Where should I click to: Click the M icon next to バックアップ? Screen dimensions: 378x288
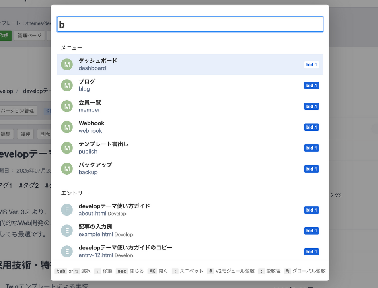click(67, 169)
